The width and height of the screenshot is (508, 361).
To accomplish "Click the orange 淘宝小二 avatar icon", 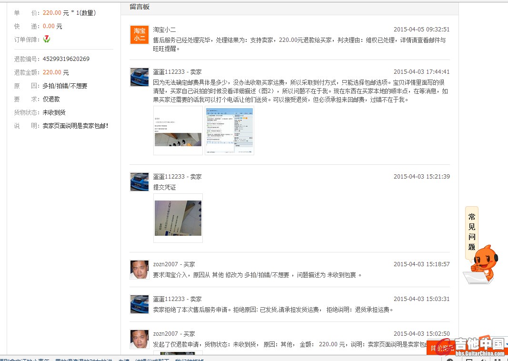I will (139, 35).
